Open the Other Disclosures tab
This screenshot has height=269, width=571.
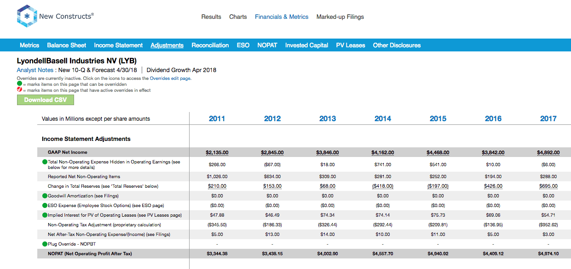pyautogui.click(x=397, y=45)
